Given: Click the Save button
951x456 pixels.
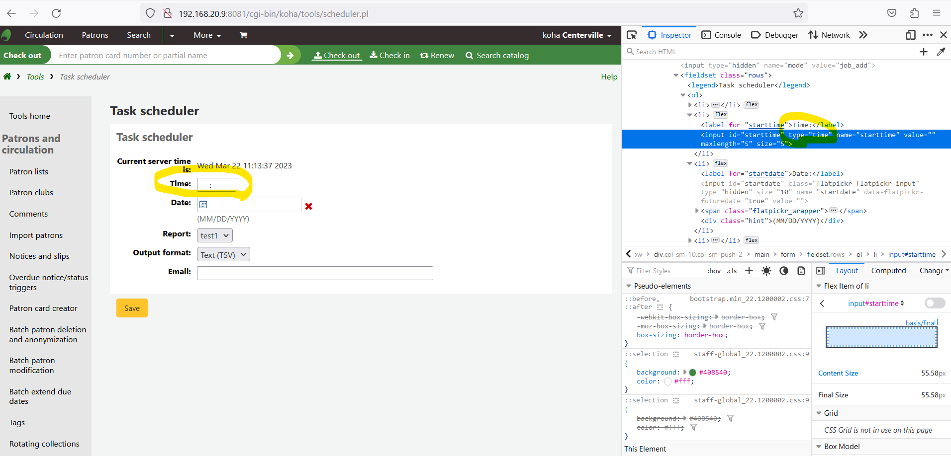Looking at the screenshot, I should coord(132,308).
